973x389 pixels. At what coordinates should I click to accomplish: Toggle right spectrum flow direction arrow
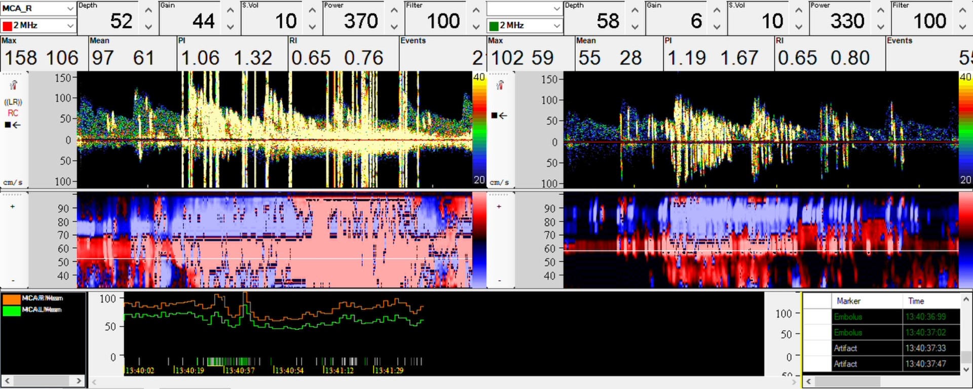tap(499, 115)
